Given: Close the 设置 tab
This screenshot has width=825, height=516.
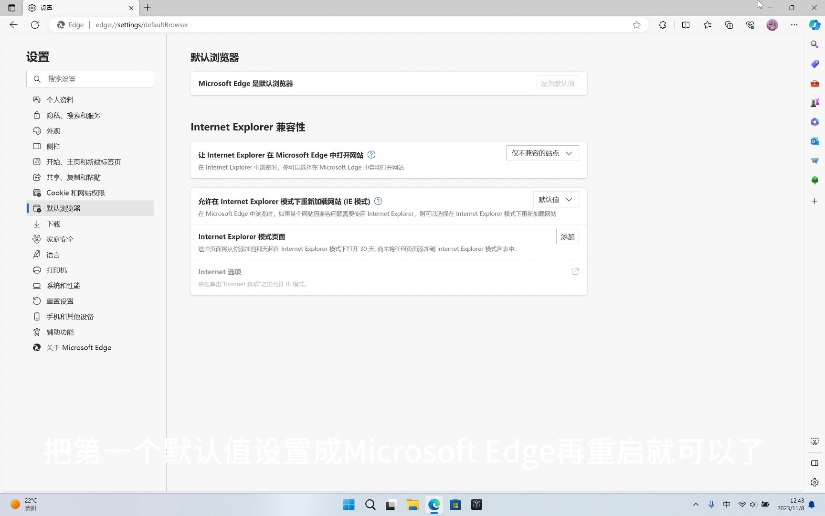Looking at the screenshot, I should point(131,8).
